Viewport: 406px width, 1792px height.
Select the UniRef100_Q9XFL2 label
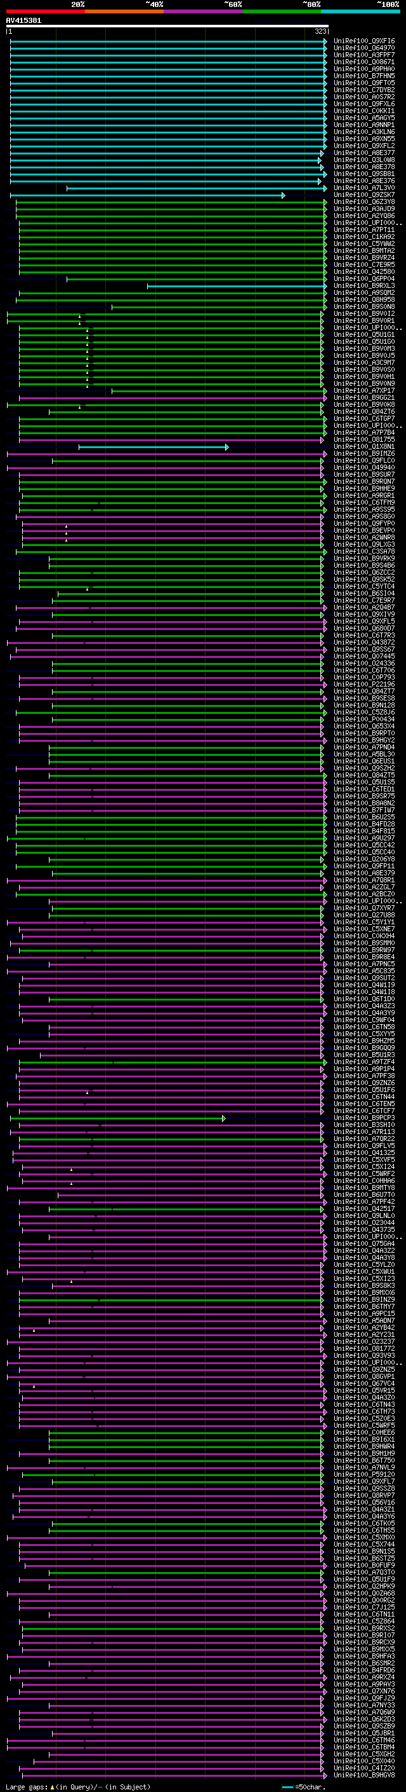[x=364, y=146]
